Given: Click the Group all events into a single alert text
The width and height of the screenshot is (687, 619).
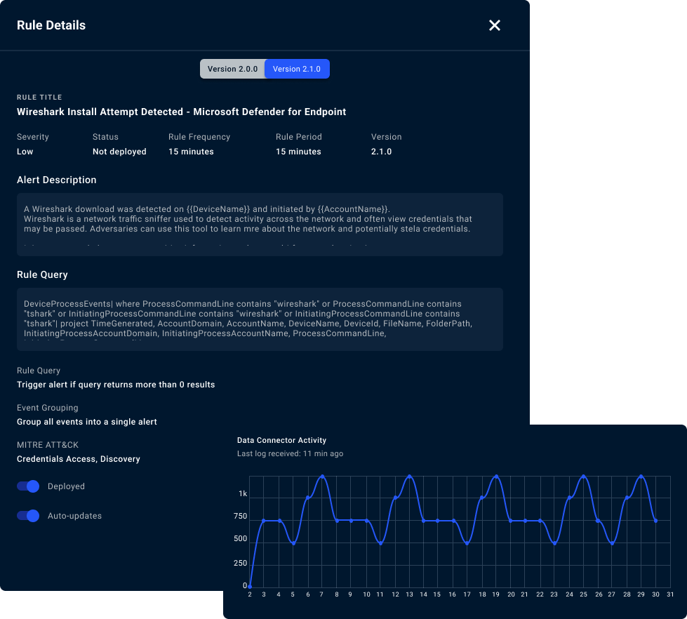Looking at the screenshot, I should coord(87,422).
